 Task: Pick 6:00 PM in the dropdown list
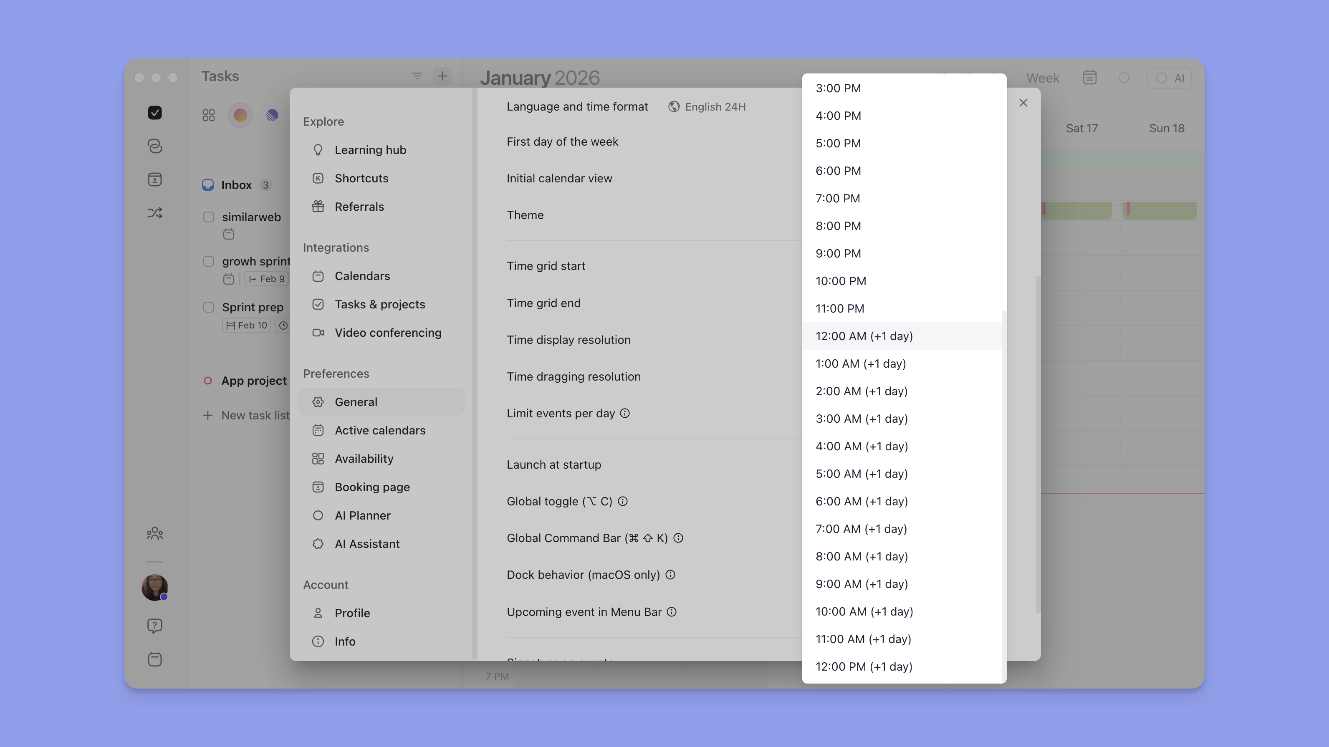[901, 171]
